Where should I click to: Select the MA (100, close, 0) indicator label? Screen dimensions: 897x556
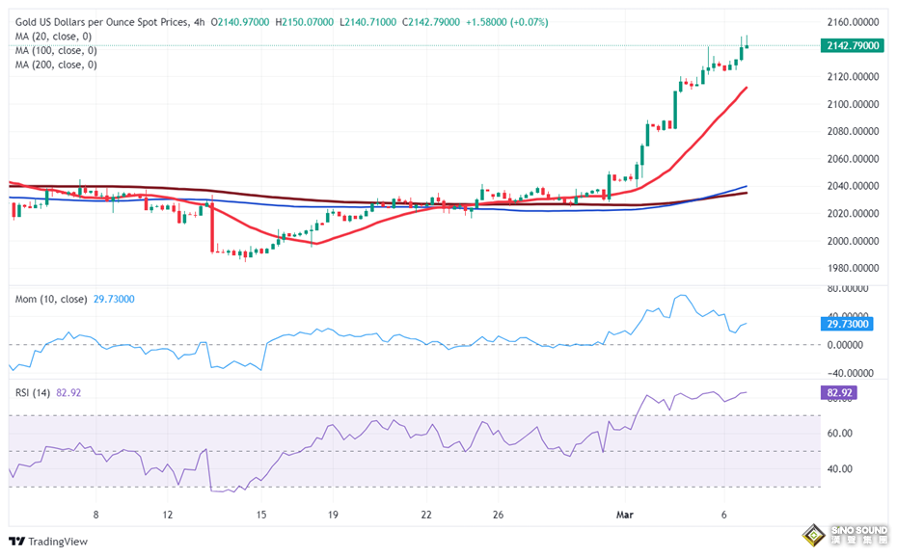[x=58, y=50]
